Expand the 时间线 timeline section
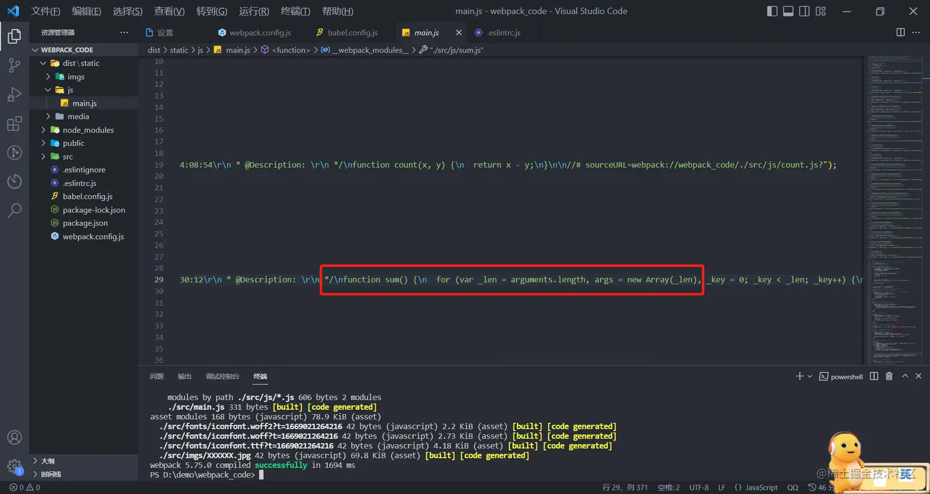930x494 pixels. (x=84, y=474)
